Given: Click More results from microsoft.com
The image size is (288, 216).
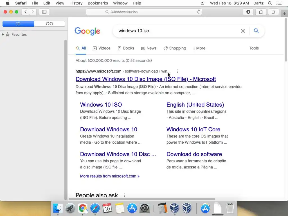Looking at the screenshot, I should 110,176.
